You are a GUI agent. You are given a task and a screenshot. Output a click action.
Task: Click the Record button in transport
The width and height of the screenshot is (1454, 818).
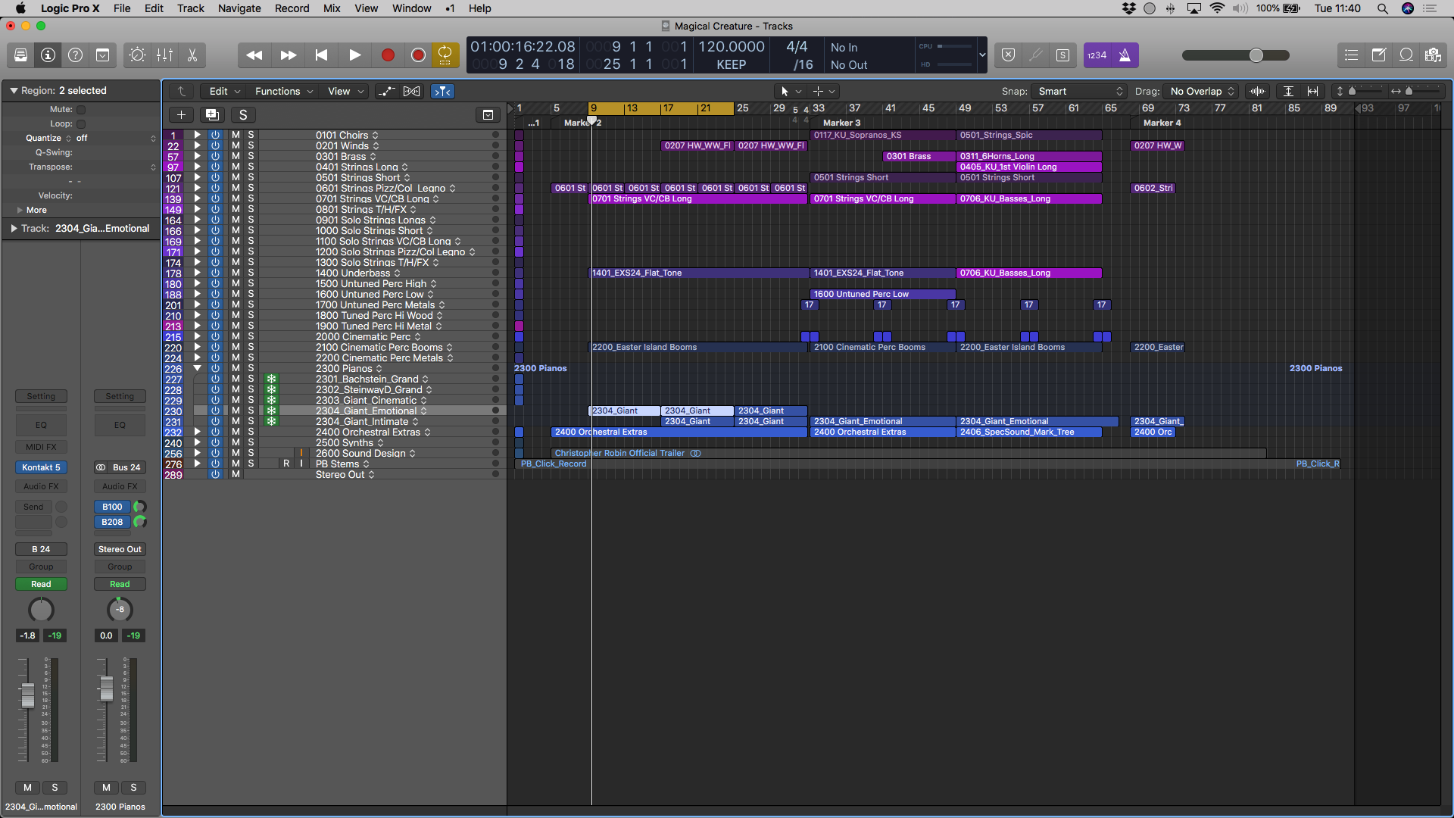point(388,55)
